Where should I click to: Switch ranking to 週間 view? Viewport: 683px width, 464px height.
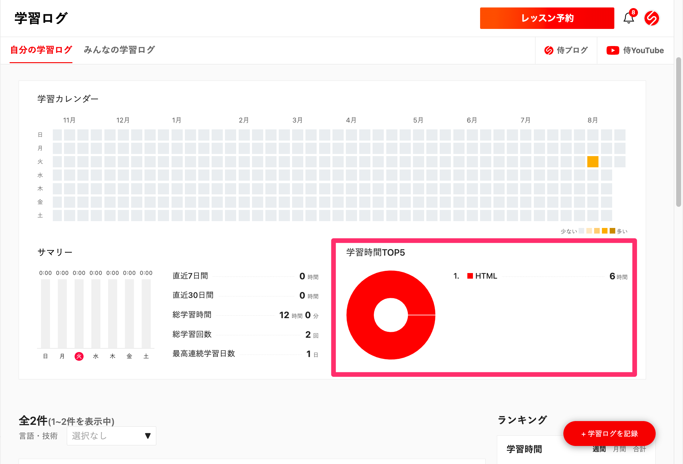tap(599, 449)
